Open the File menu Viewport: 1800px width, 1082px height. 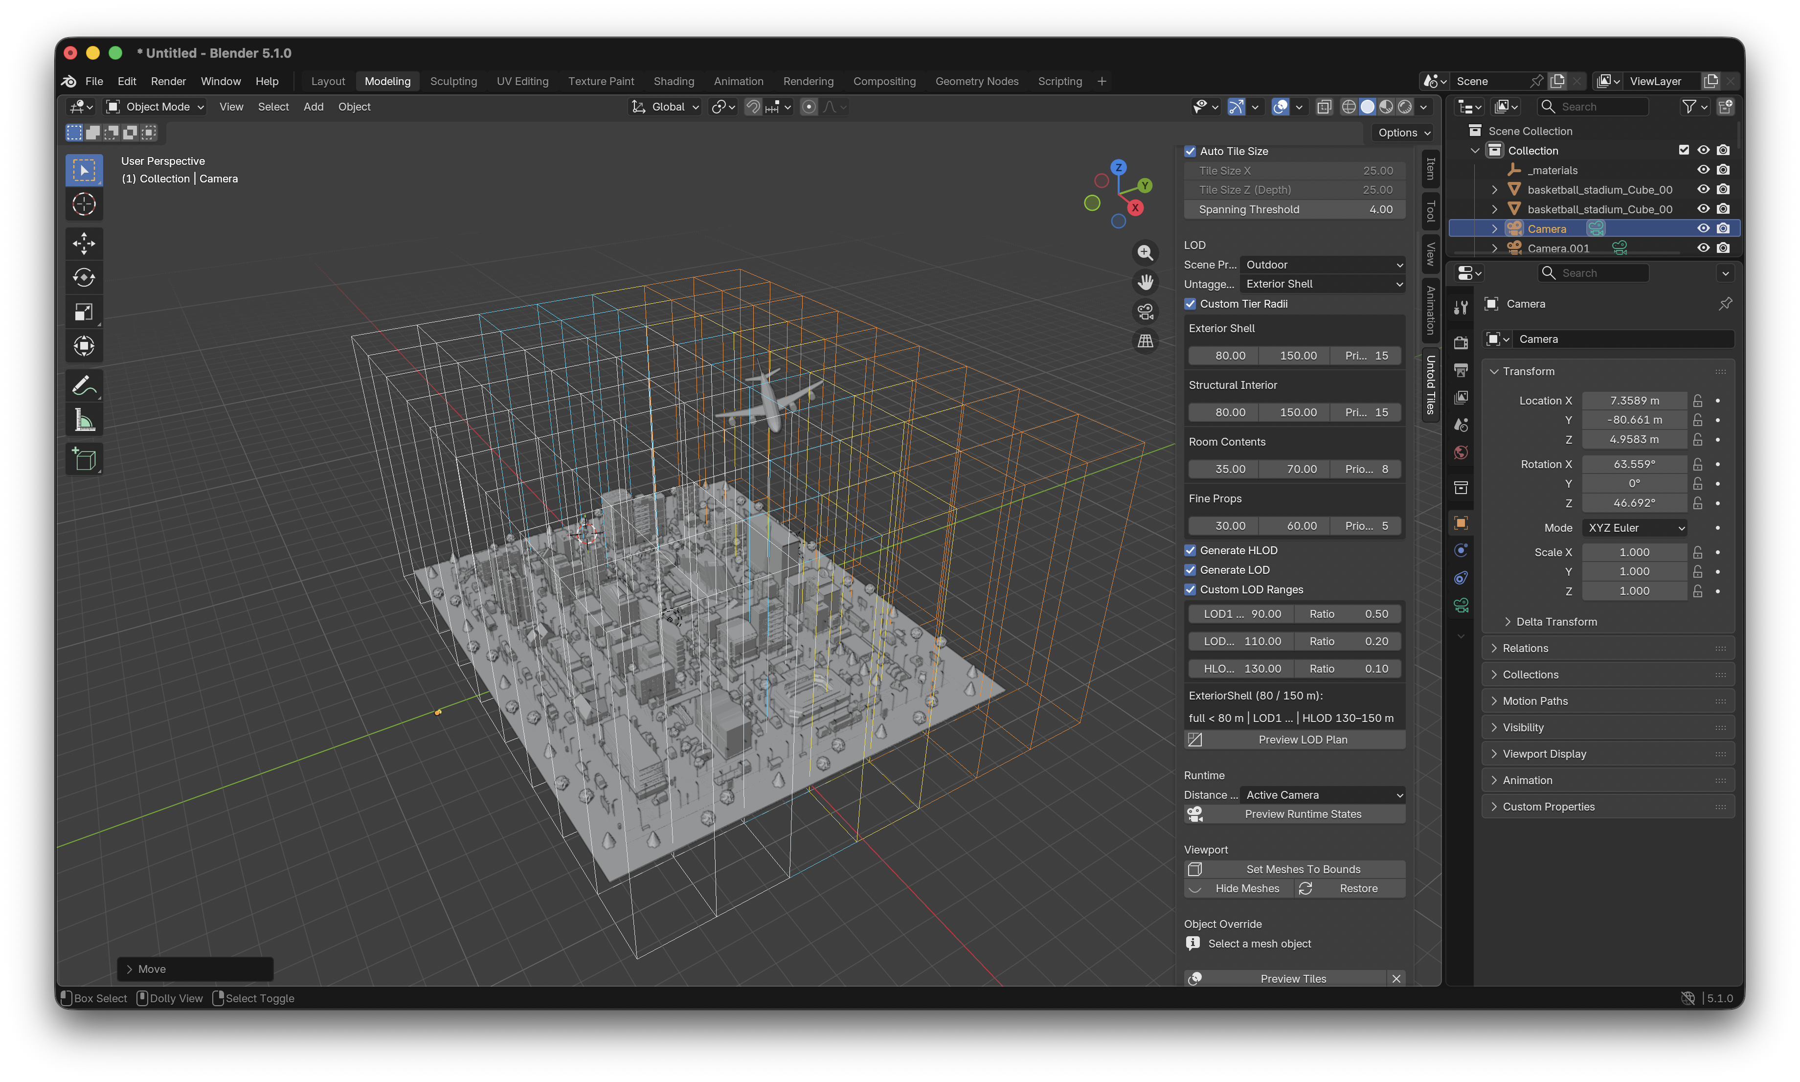point(94,81)
